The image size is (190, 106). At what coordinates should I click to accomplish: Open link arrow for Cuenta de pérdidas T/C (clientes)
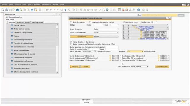tap(159, 56)
